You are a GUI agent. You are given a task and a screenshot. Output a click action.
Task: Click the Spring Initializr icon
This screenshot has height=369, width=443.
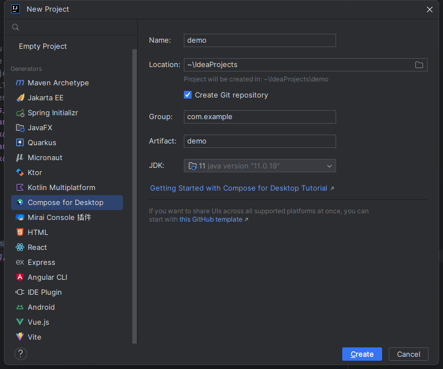coord(20,113)
